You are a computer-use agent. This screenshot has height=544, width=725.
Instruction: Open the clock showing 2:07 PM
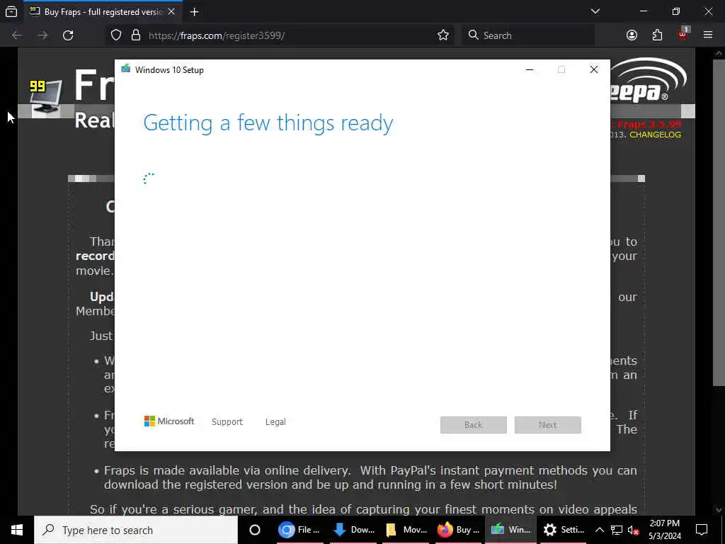click(664, 530)
